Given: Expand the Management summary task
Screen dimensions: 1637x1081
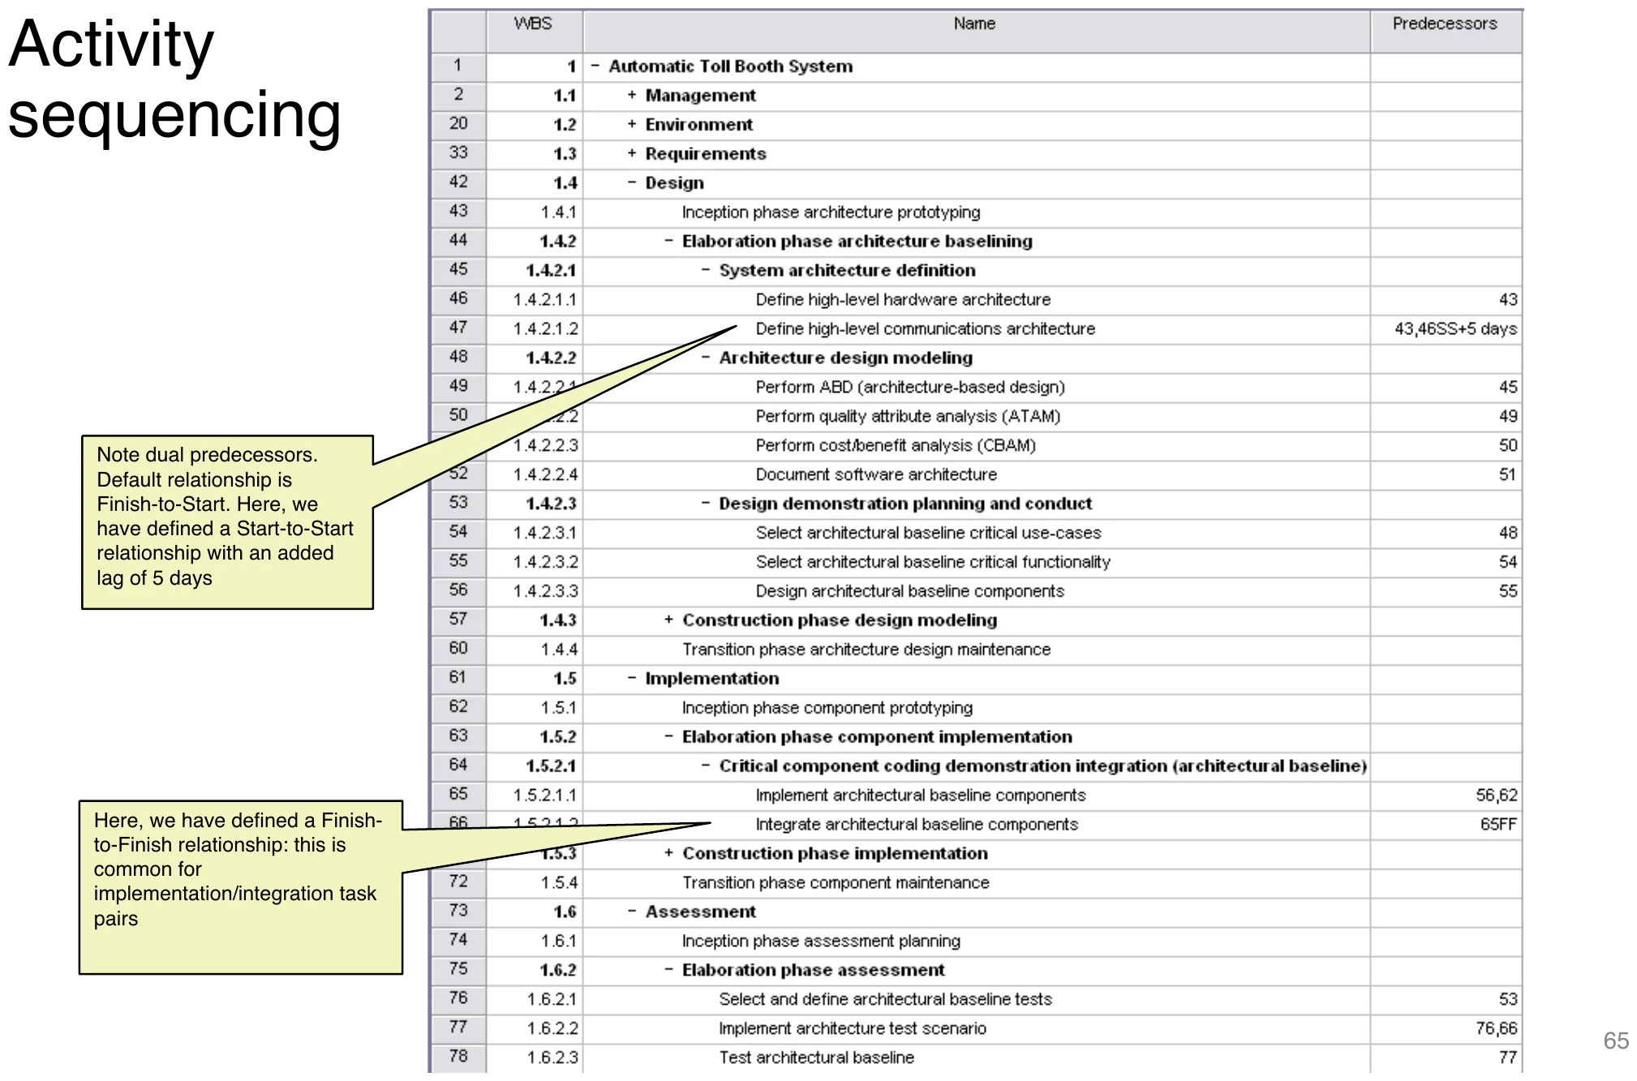Looking at the screenshot, I should pyautogui.click(x=632, y=96).
